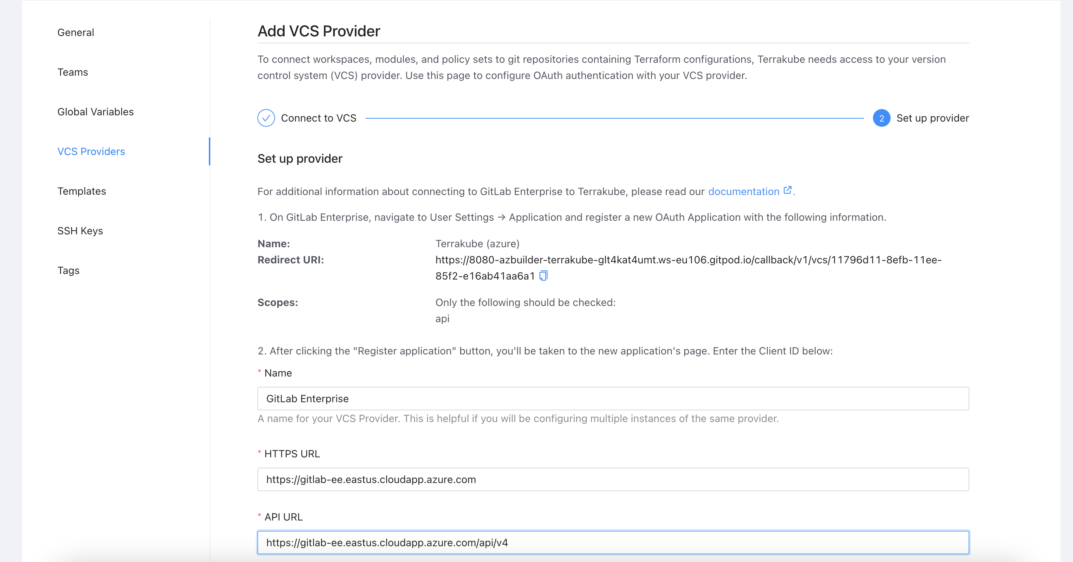1073x562 pixels.
Task: Click the Connect to VCS step label
Action: coord(319,118)
